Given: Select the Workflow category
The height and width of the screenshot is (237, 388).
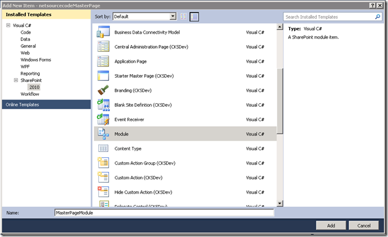Looking at the screenshot, I should click(30, 94).
